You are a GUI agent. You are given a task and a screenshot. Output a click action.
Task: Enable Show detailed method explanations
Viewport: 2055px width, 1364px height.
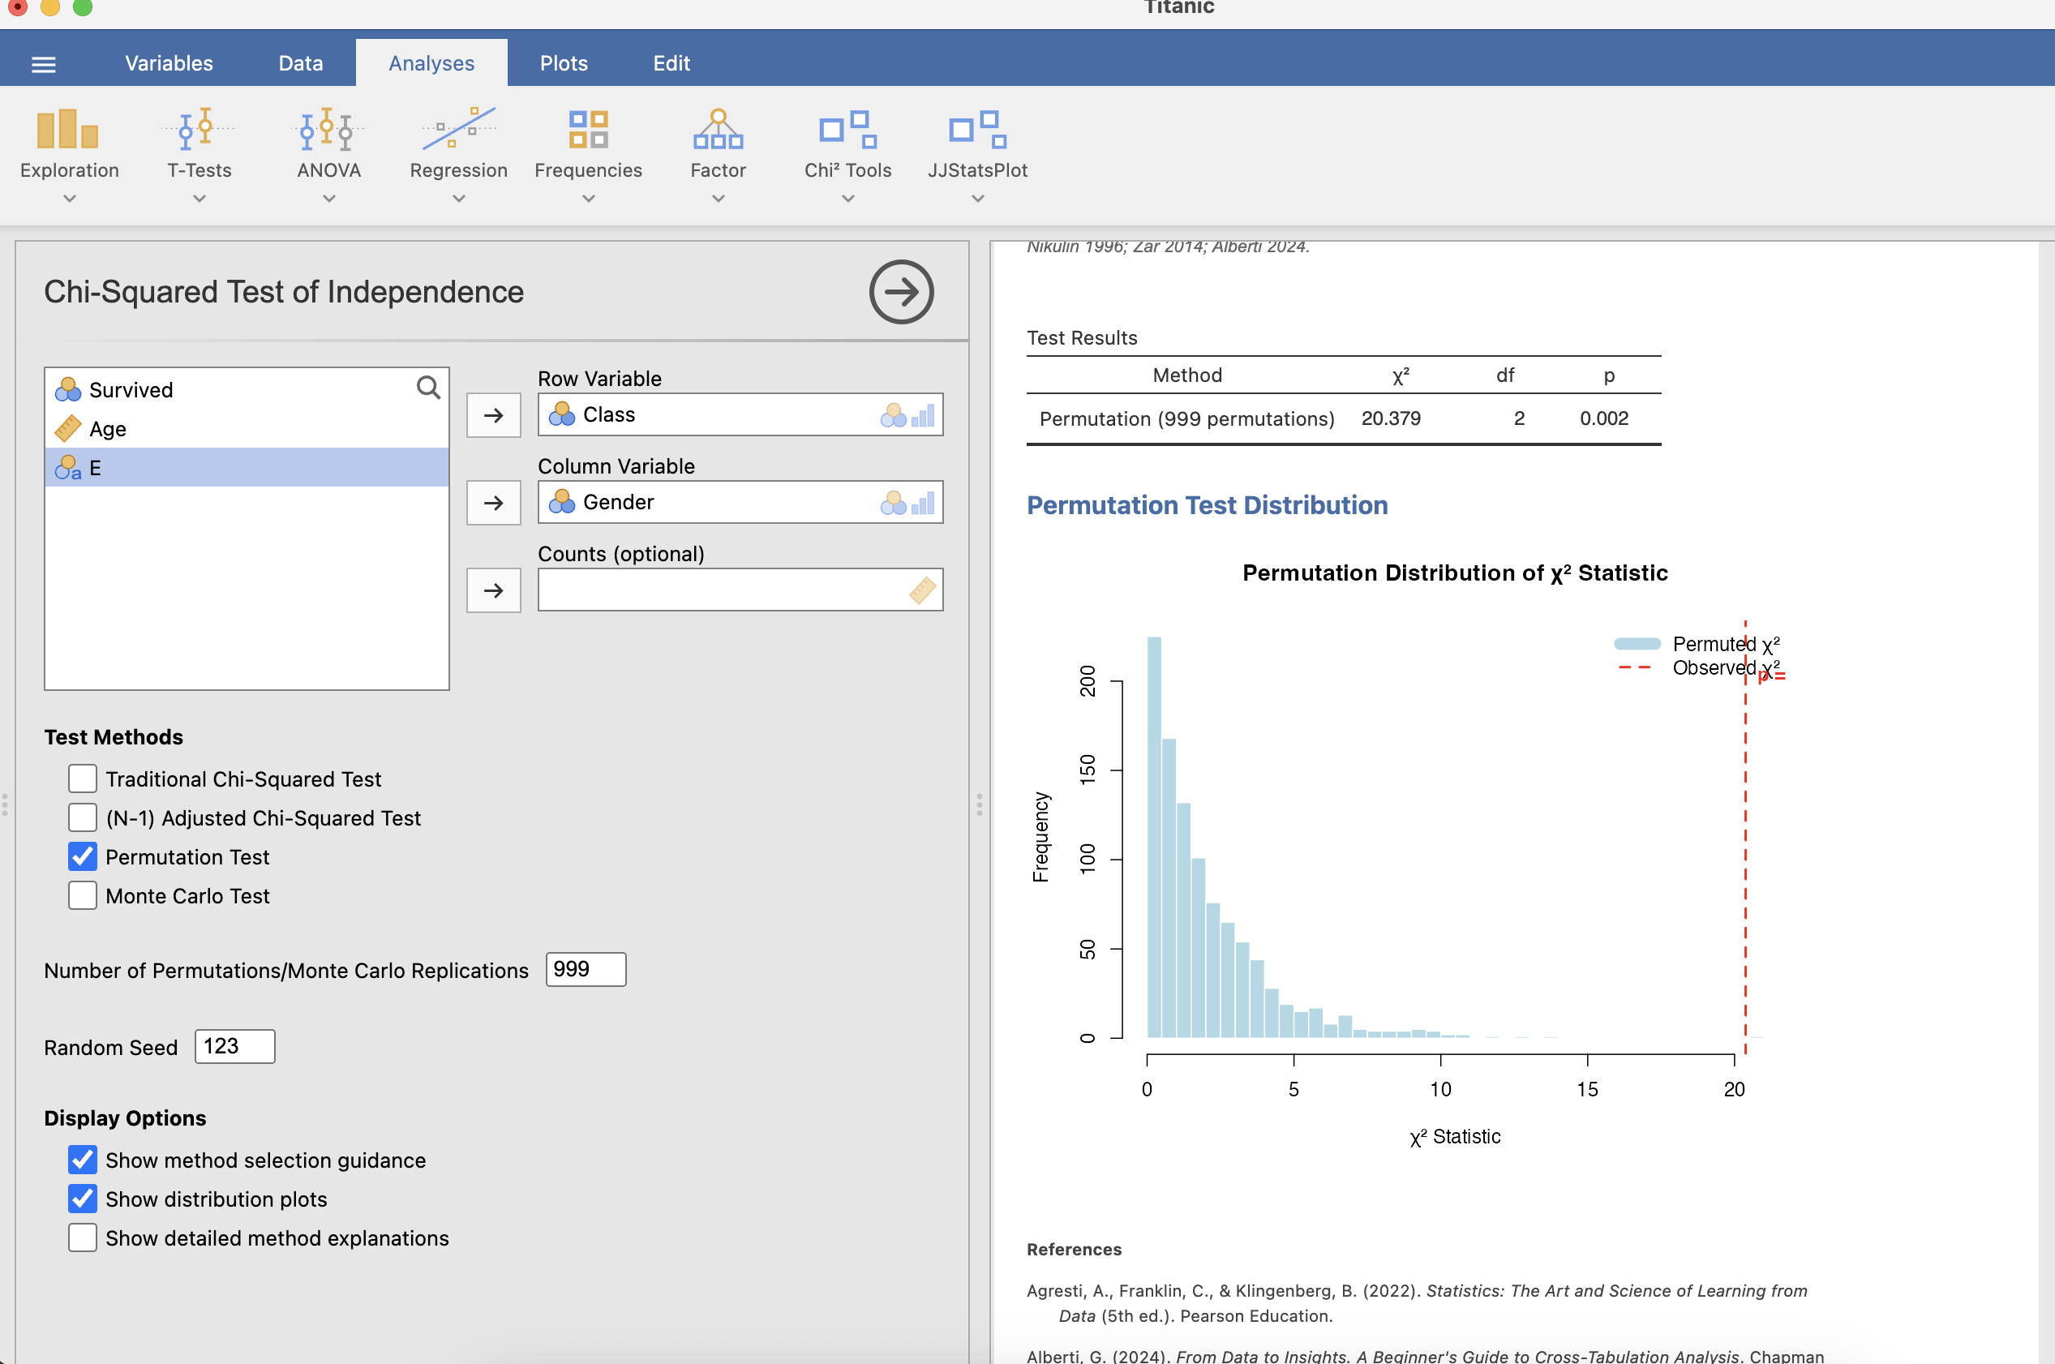tap(83, 1237)
